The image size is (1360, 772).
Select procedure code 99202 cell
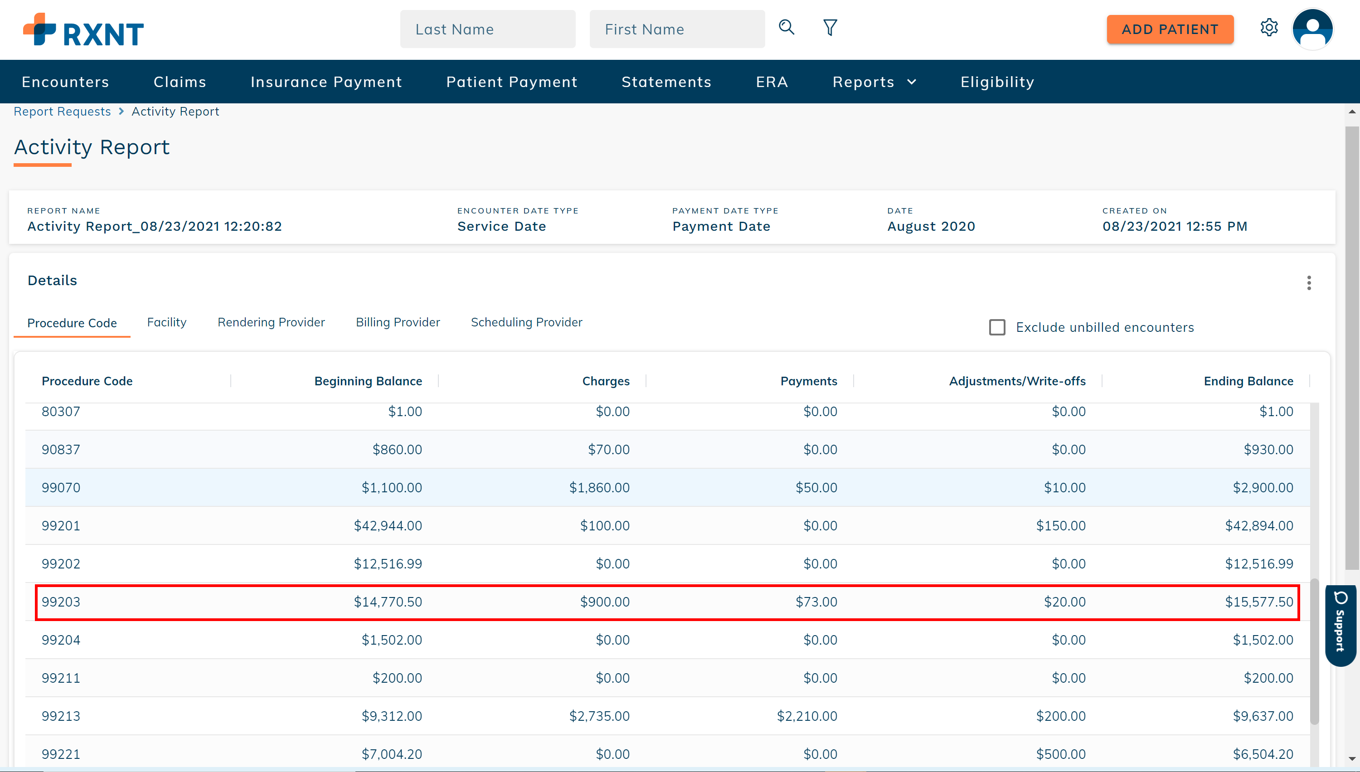61,564
